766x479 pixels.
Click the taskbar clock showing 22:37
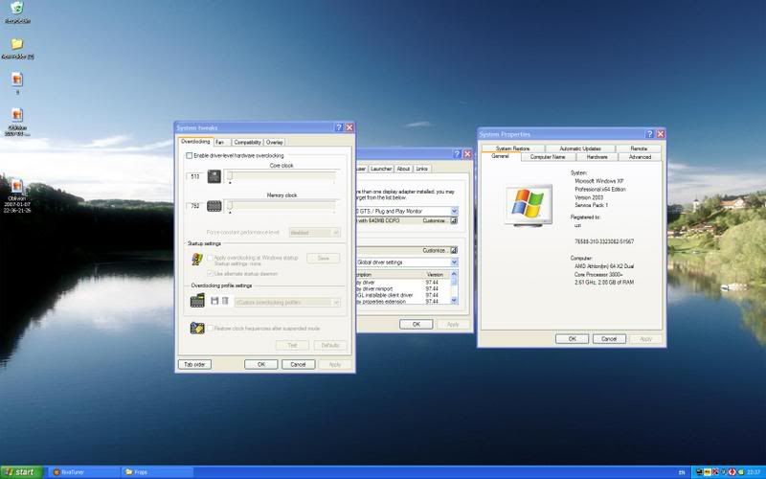754,472
